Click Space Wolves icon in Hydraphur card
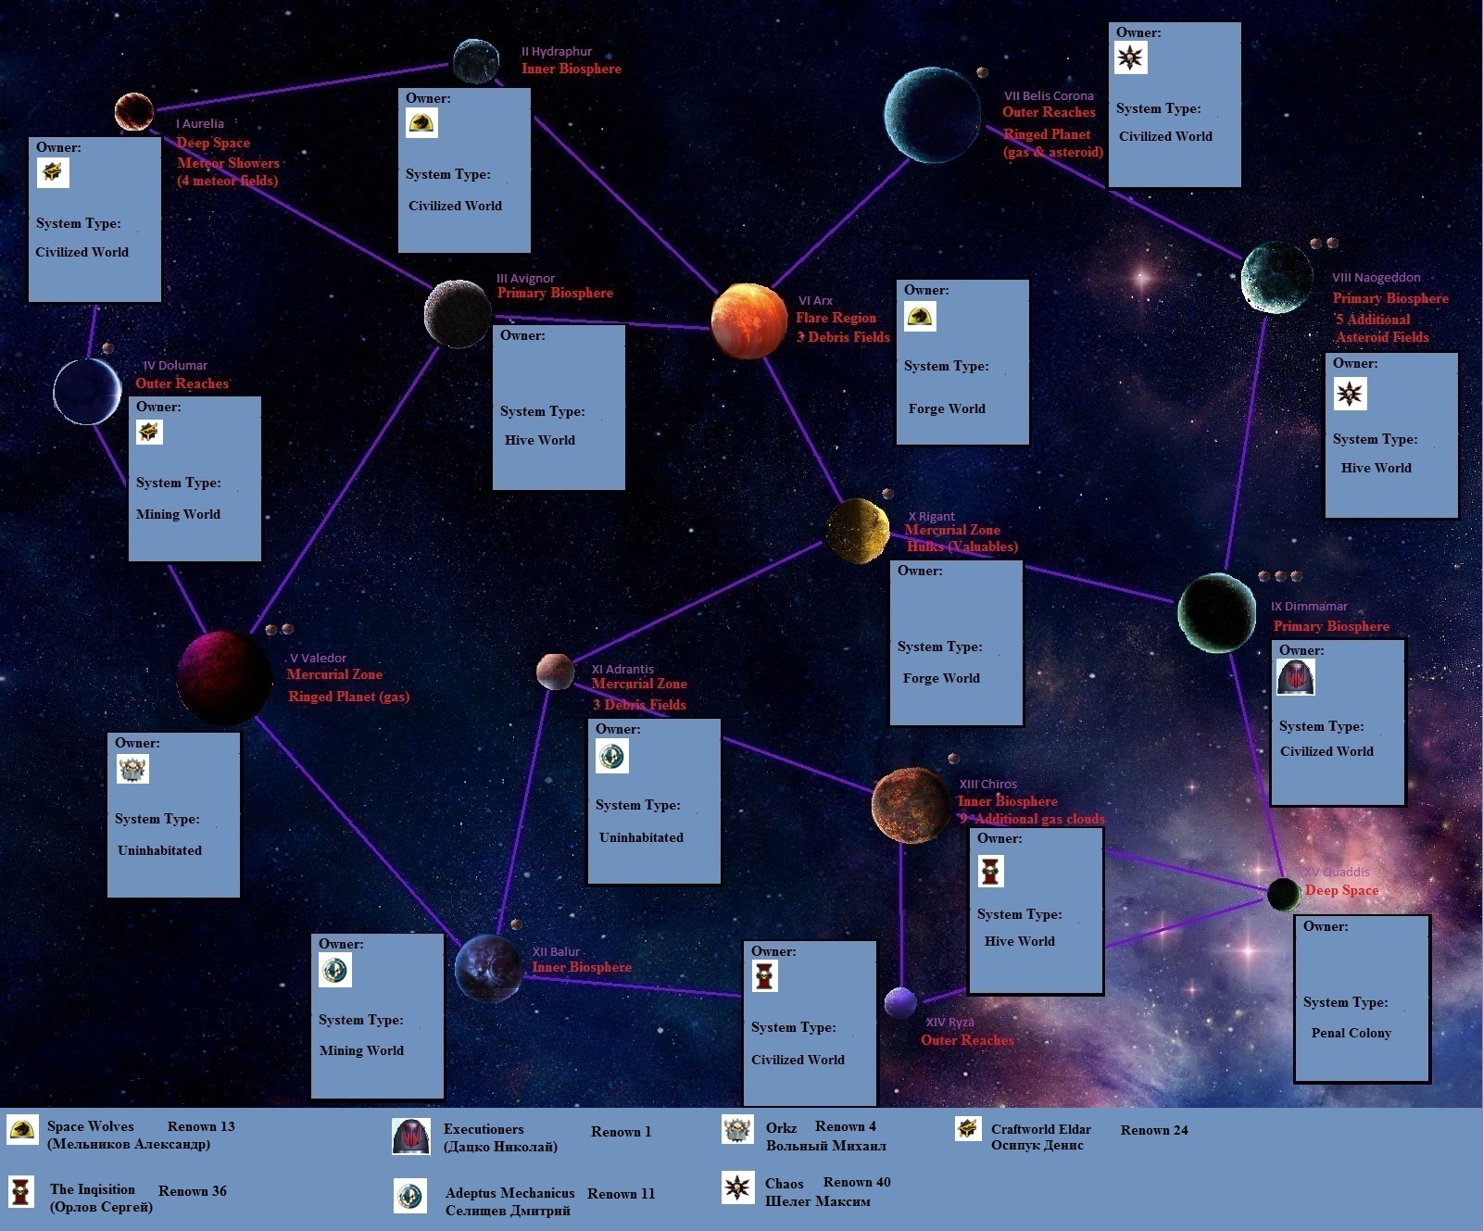Screen dimensions: 1483x1231 421,123
